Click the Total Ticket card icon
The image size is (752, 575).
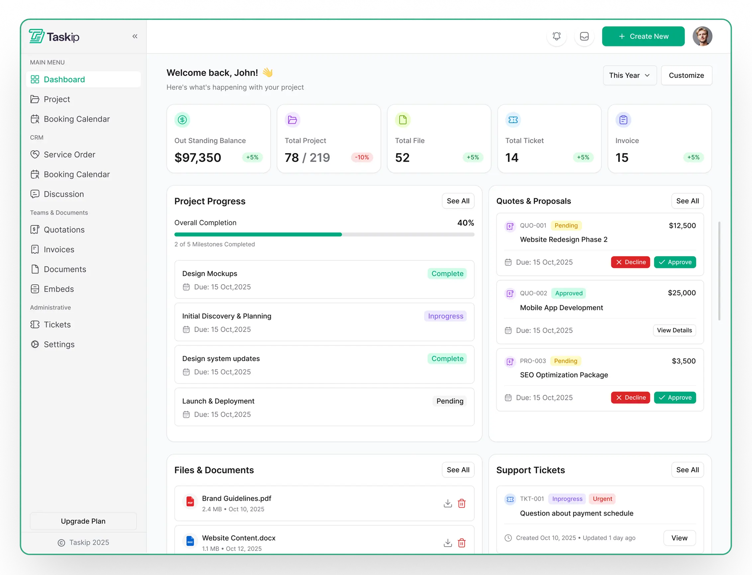pos(513,120)
